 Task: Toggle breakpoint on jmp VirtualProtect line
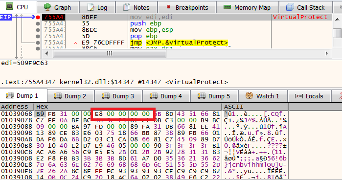click(x=38, y=43)
